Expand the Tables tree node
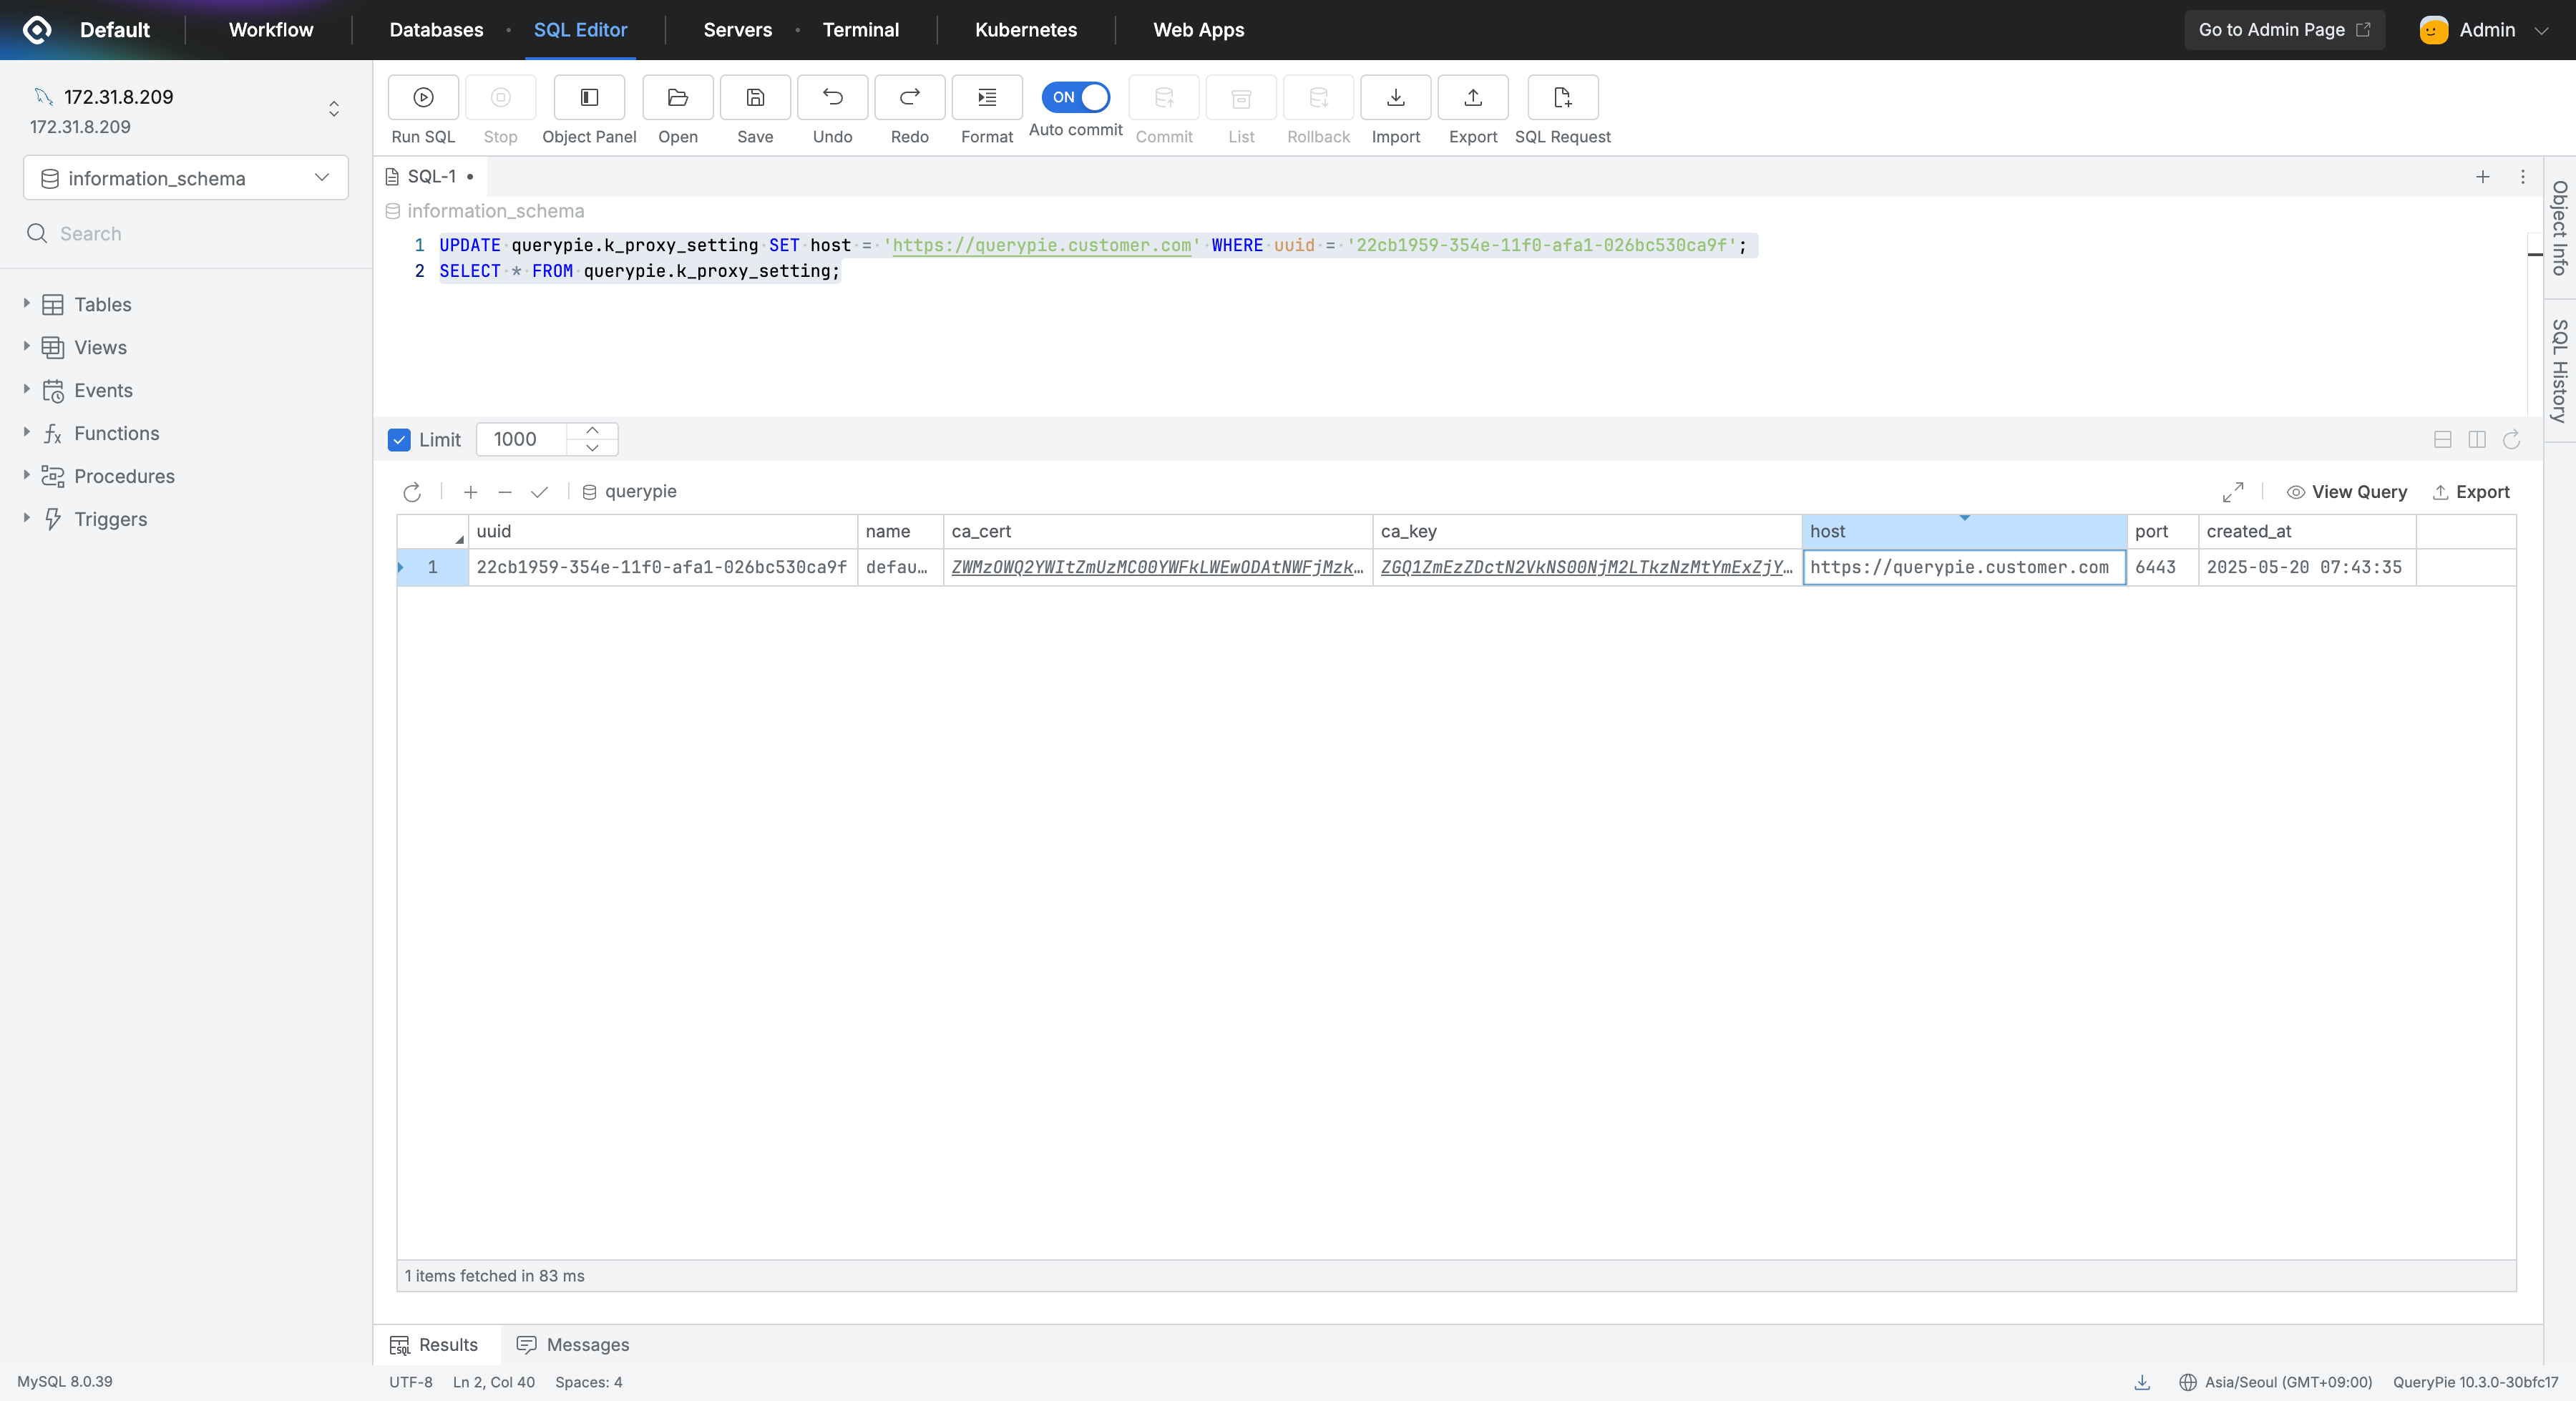 27,304
